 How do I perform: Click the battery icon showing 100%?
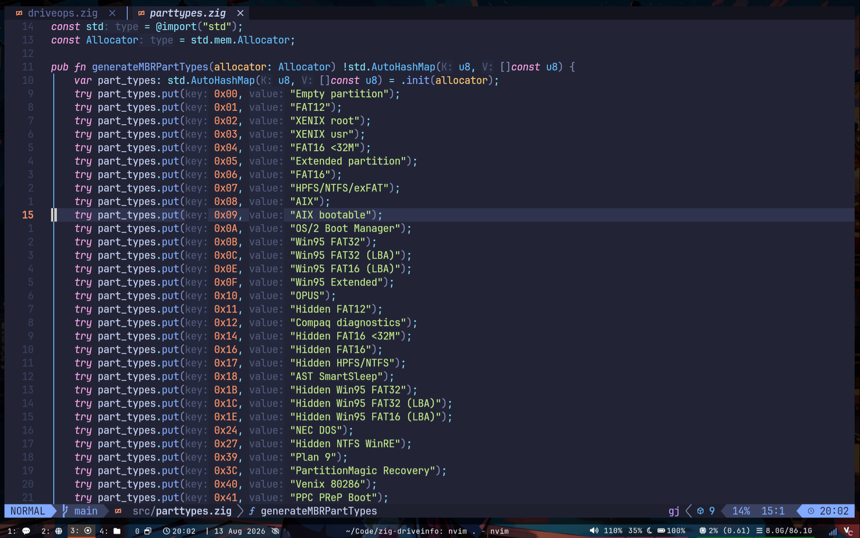coord(661,530)
